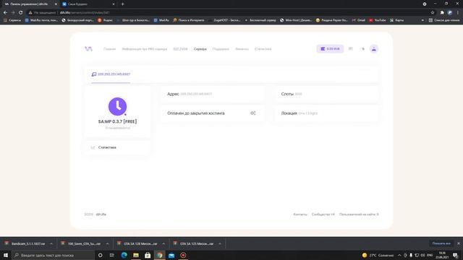463x260 pixels.
Task: Click the Локация value text
Action: click(307, 113)
